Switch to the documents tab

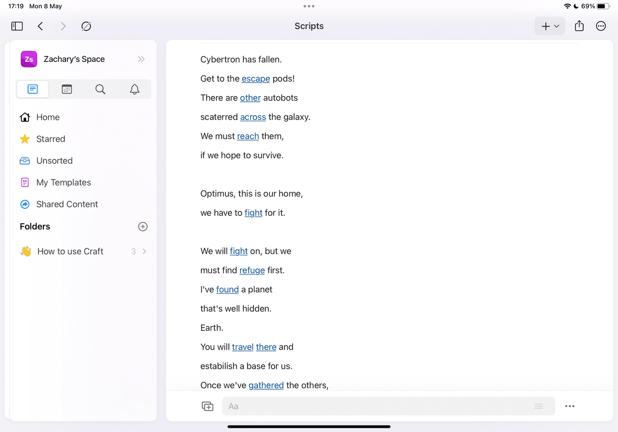[x=32, y=89]
